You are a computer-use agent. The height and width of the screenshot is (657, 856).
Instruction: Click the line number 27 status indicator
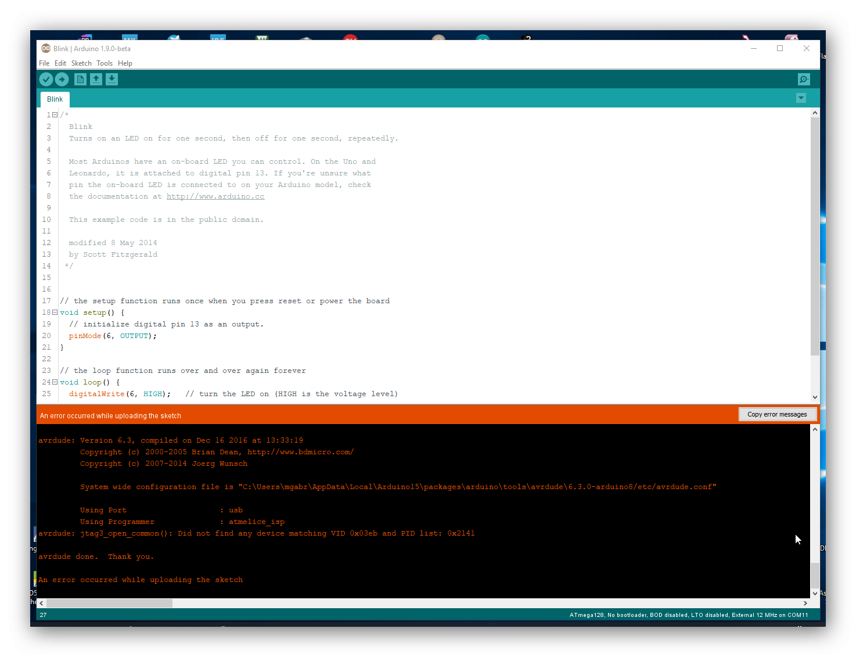(43, 615)
